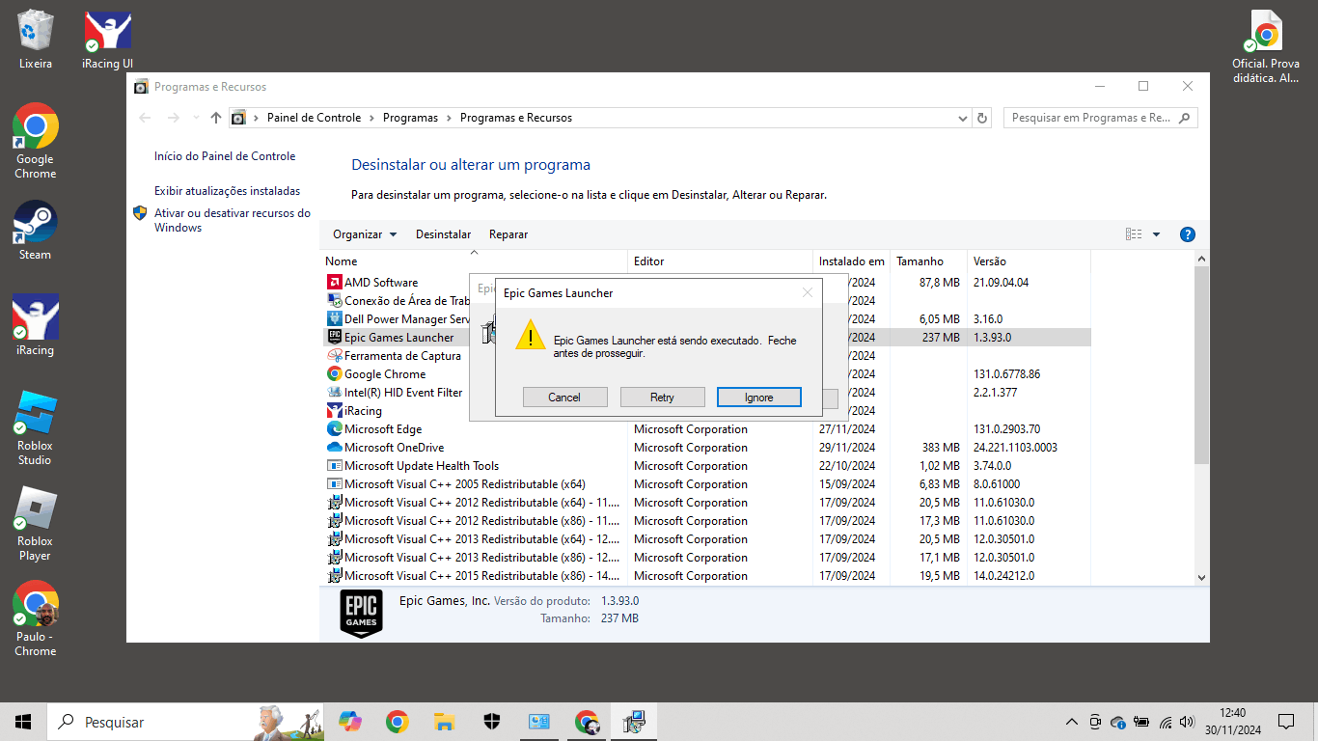Image resolution: width=1318 pixels, height=741 pixels.
Task: Select Google Chrome in the program list
Action: (706, 374)
